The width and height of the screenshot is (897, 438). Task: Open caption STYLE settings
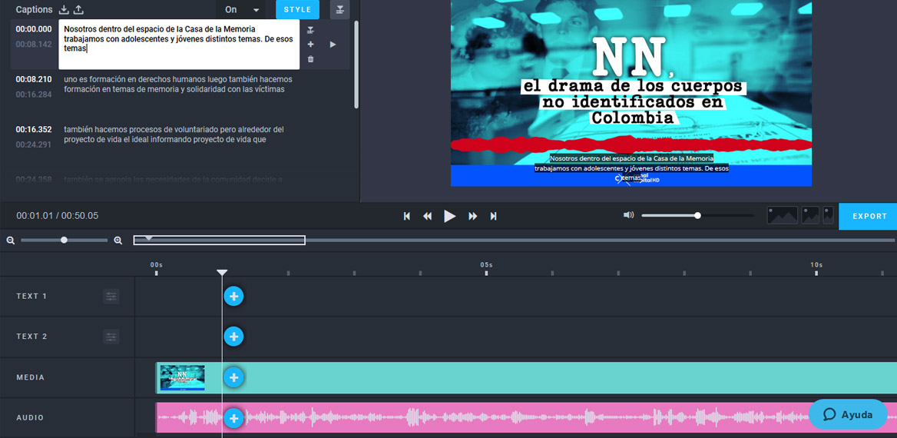pyautogui.click(x=297, y=10)
